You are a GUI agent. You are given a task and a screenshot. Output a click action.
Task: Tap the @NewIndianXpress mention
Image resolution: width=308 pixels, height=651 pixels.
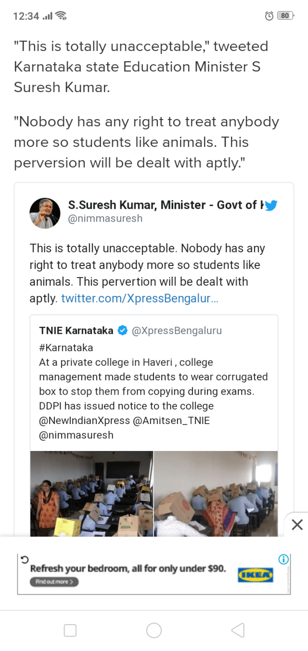pos(85,420)
